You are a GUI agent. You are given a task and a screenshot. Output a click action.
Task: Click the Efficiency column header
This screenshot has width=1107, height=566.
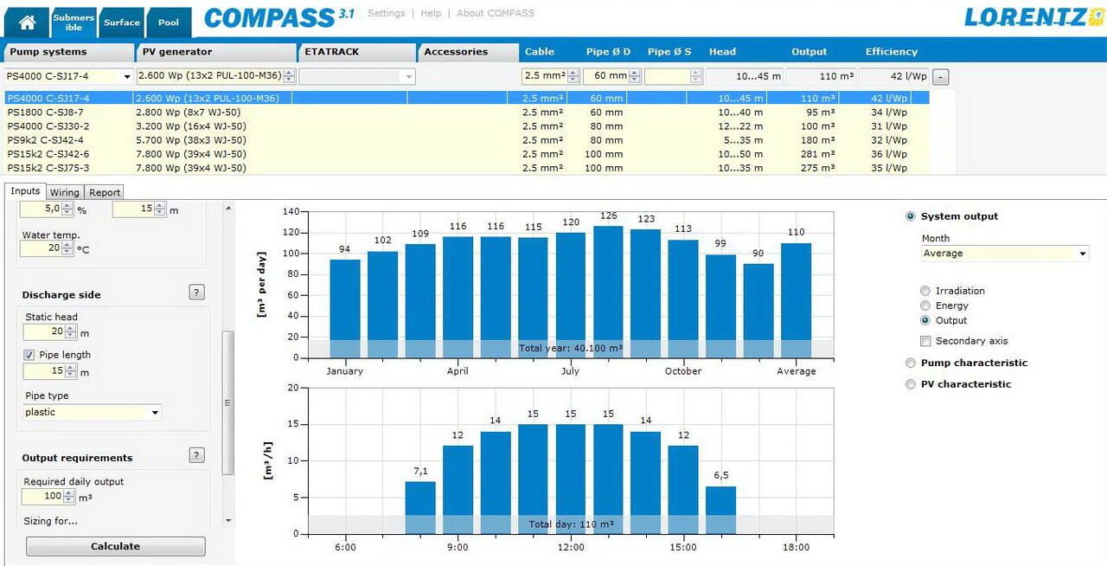892,52
